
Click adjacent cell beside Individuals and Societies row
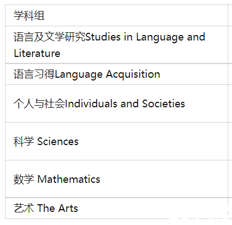tap(230, 103)
